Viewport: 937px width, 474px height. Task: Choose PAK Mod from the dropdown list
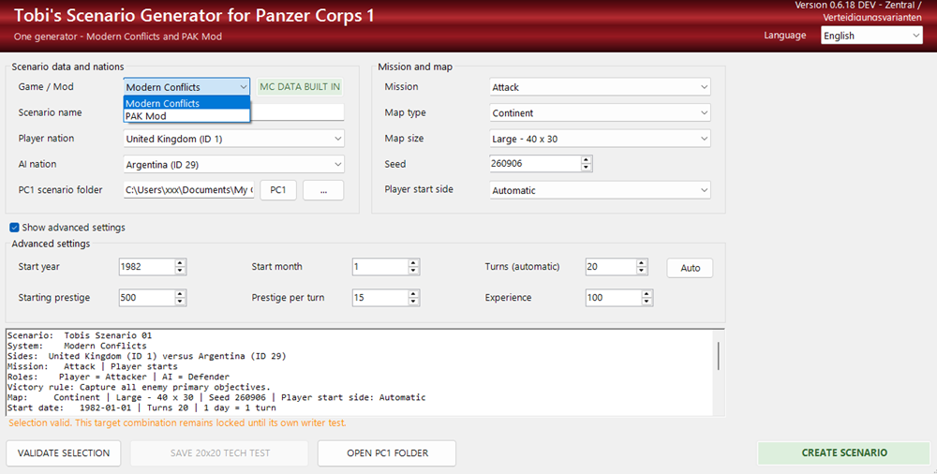[x=186, y=116]
